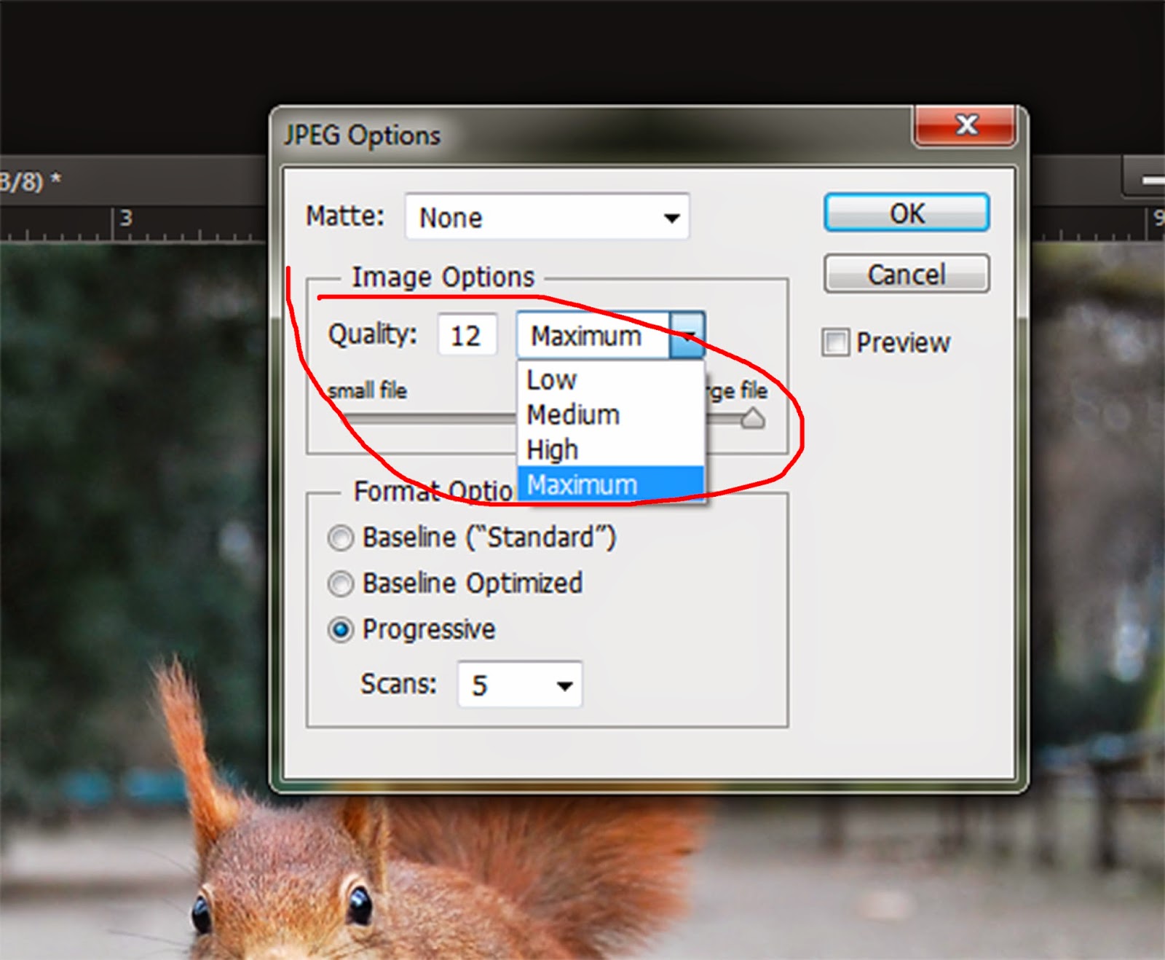Viewport: 1165px width, 960px height.
Task: Click the Quality number field
Action: [467, 335]
